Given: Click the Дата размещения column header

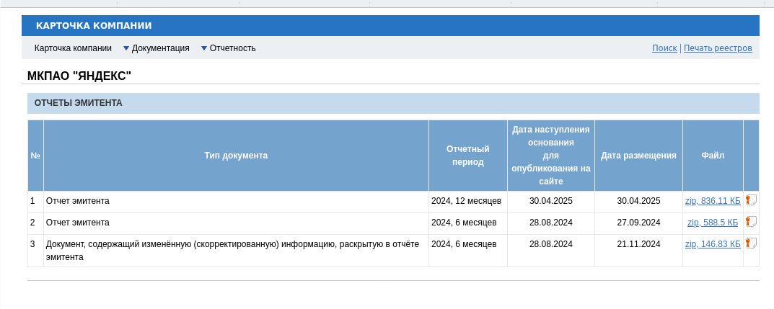Looking at the screenshot, I should pyautogui.click(x=638, y=156).
